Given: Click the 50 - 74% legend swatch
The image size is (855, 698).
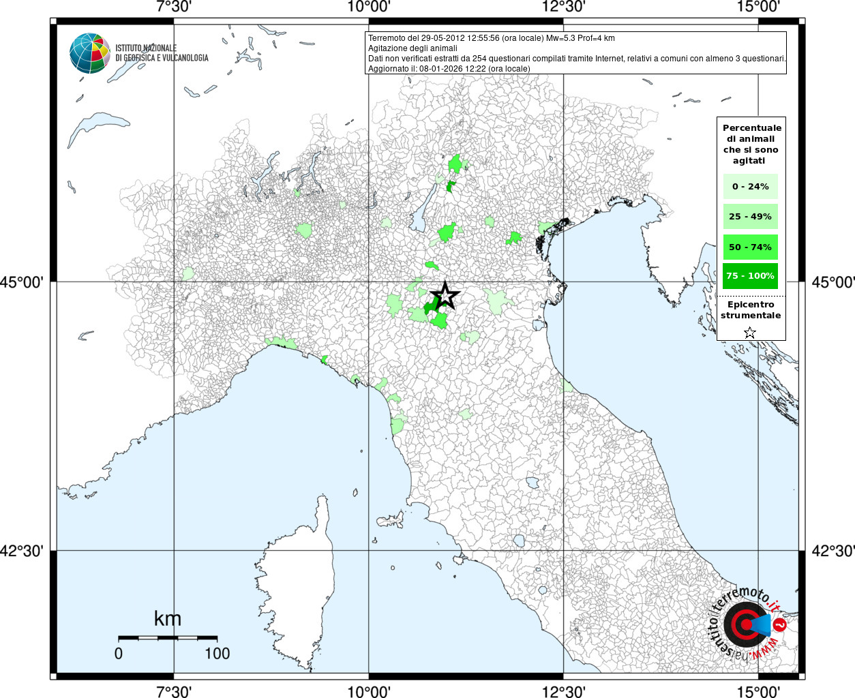Looking at the screenshot, I should pyautogui.click(x=751, y=247).
